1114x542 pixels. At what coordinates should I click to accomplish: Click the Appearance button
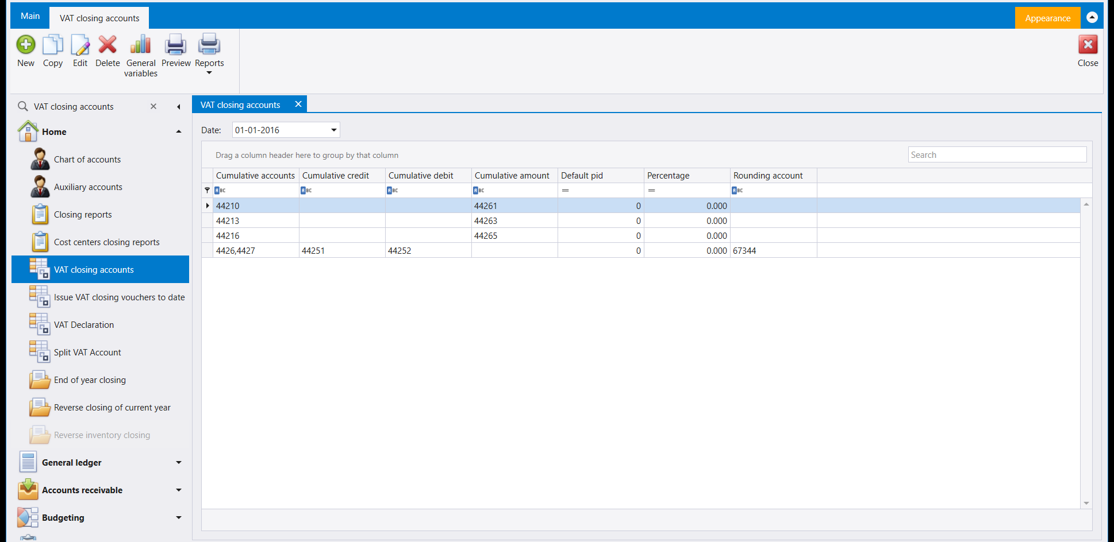[1047, 18]
